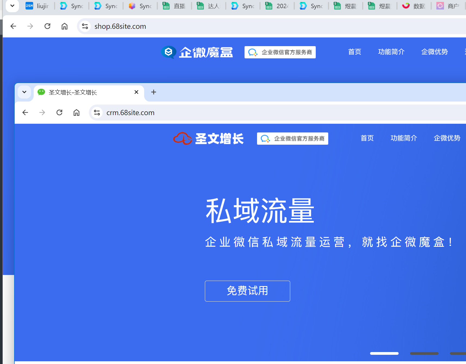Select the 圣文增长-圣文增长 tab
This screenshot has height=364, width=466.
pos(89,92)
